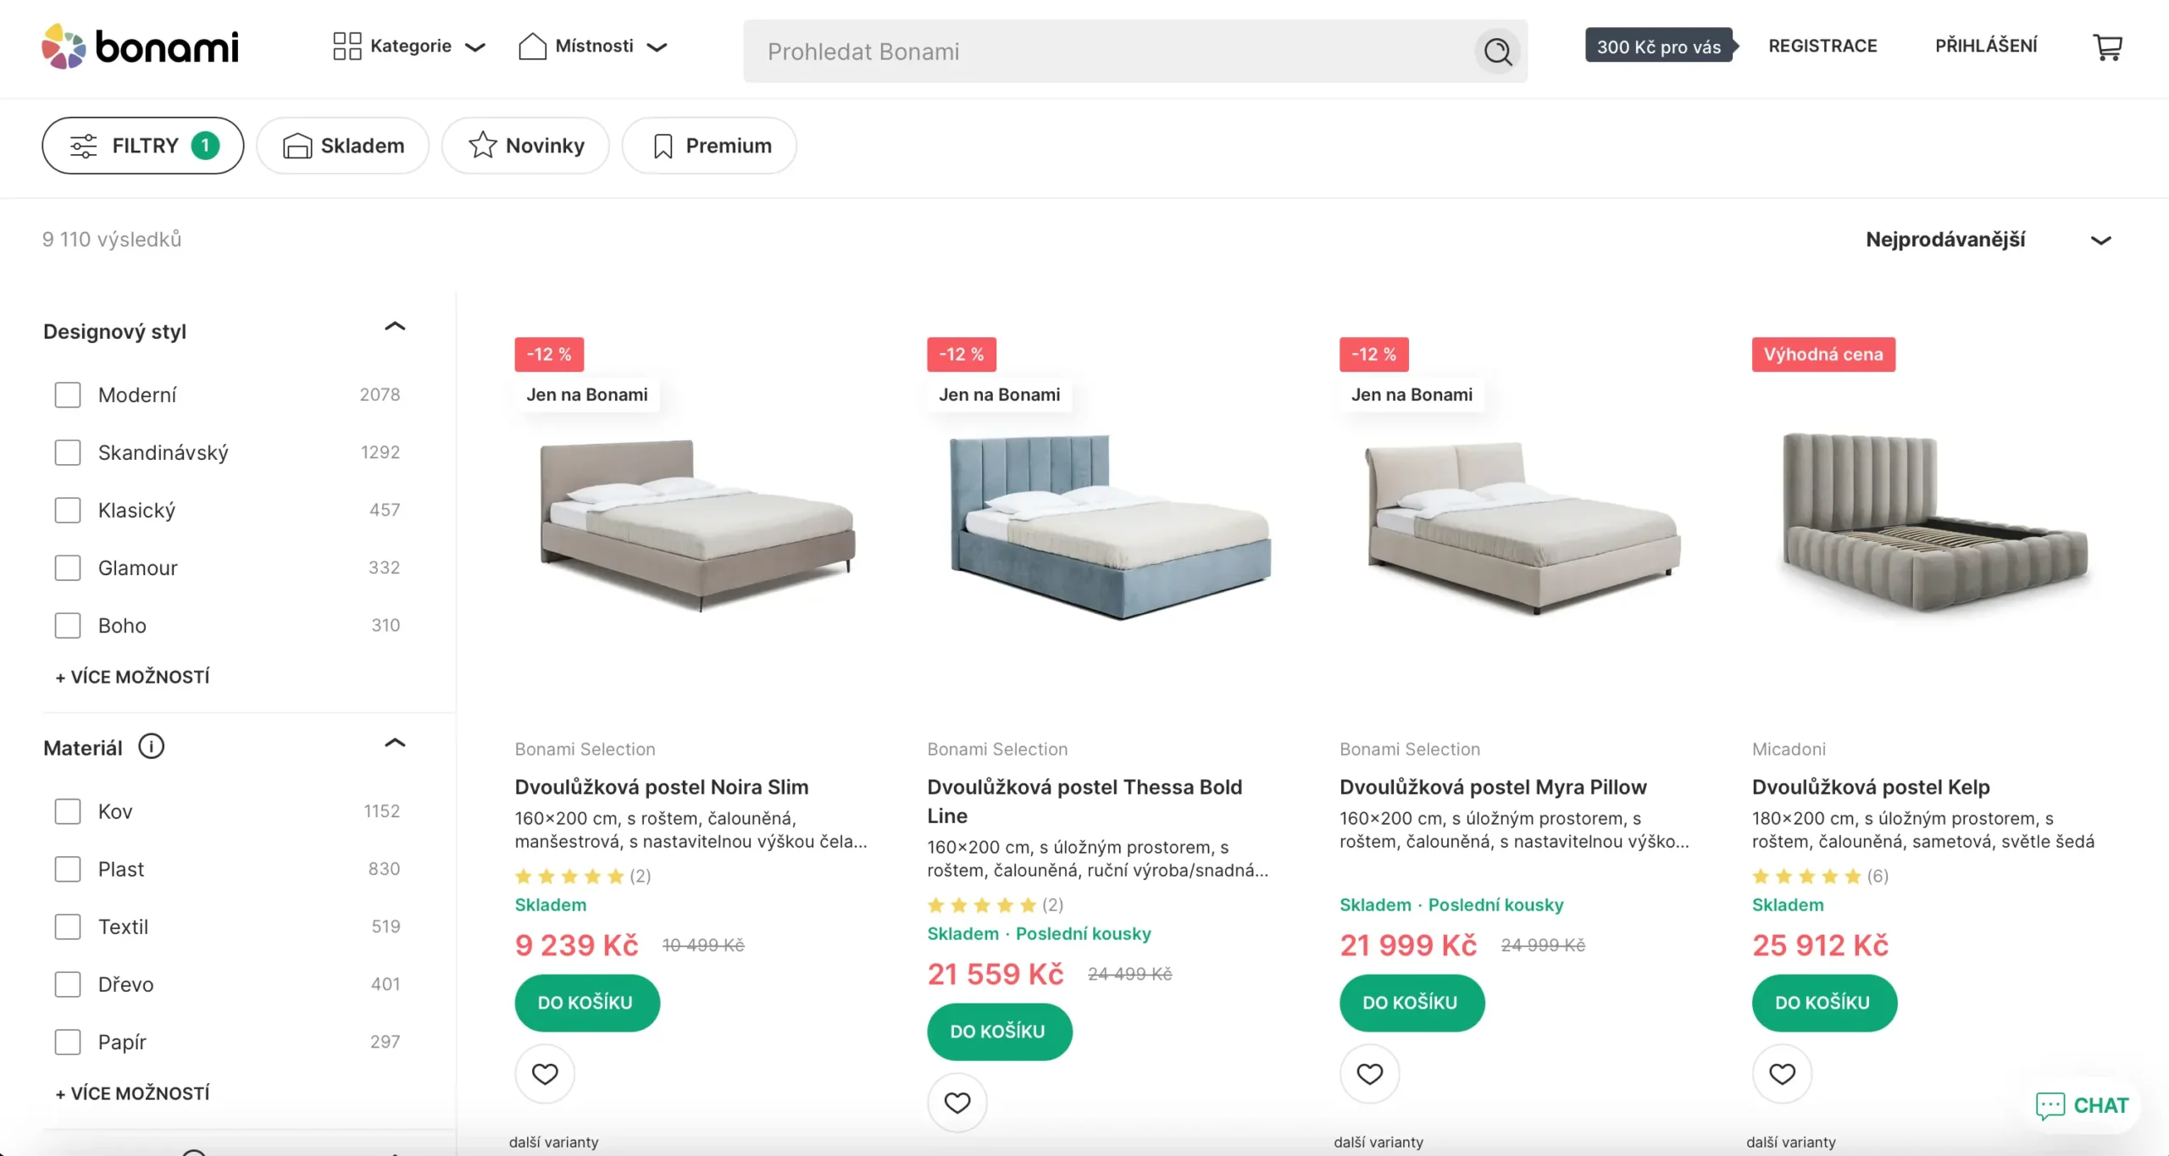Open the Nejprodávanější sort dropdown
The image size is (2169, 1156).
(1988, 240)
